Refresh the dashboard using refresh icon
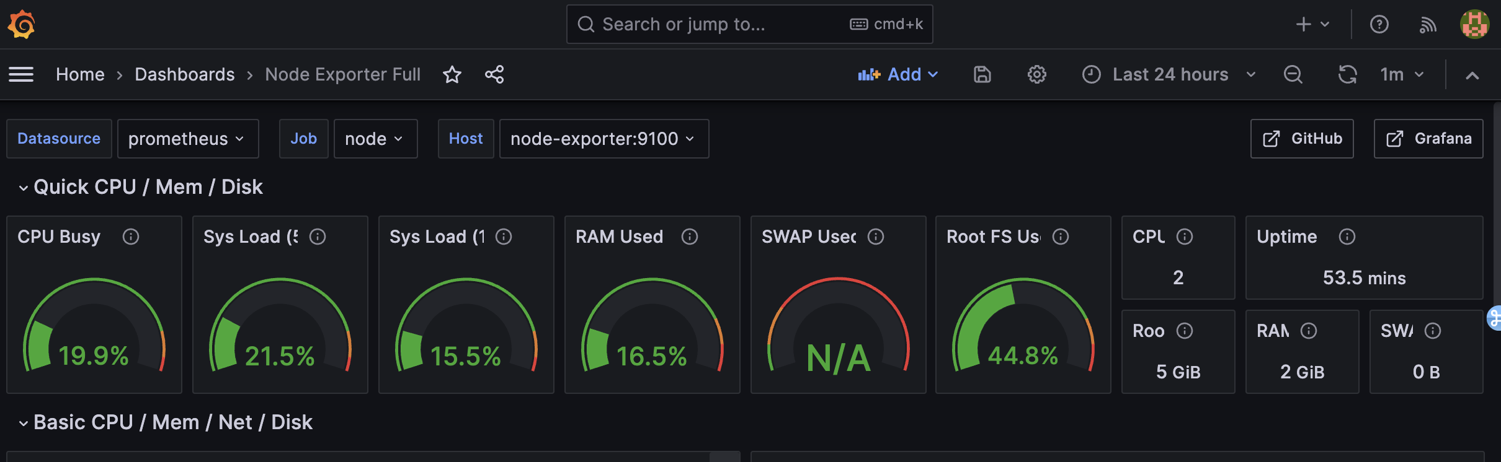The width and height of the screenshot is (1501, 462). pyautogui.click(x=1347, y=75)
